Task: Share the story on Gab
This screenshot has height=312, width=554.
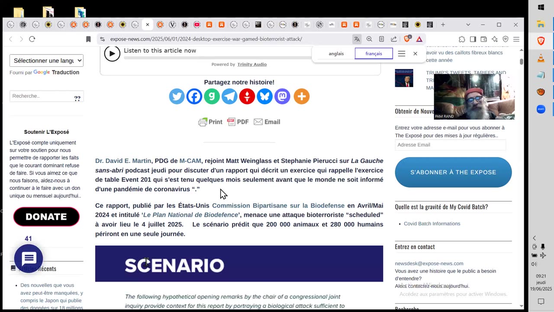Action: click(x=212, y=96)
